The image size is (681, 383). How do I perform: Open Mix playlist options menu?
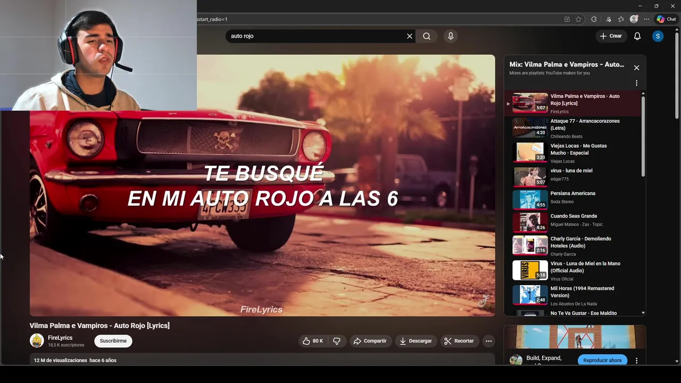636,83
